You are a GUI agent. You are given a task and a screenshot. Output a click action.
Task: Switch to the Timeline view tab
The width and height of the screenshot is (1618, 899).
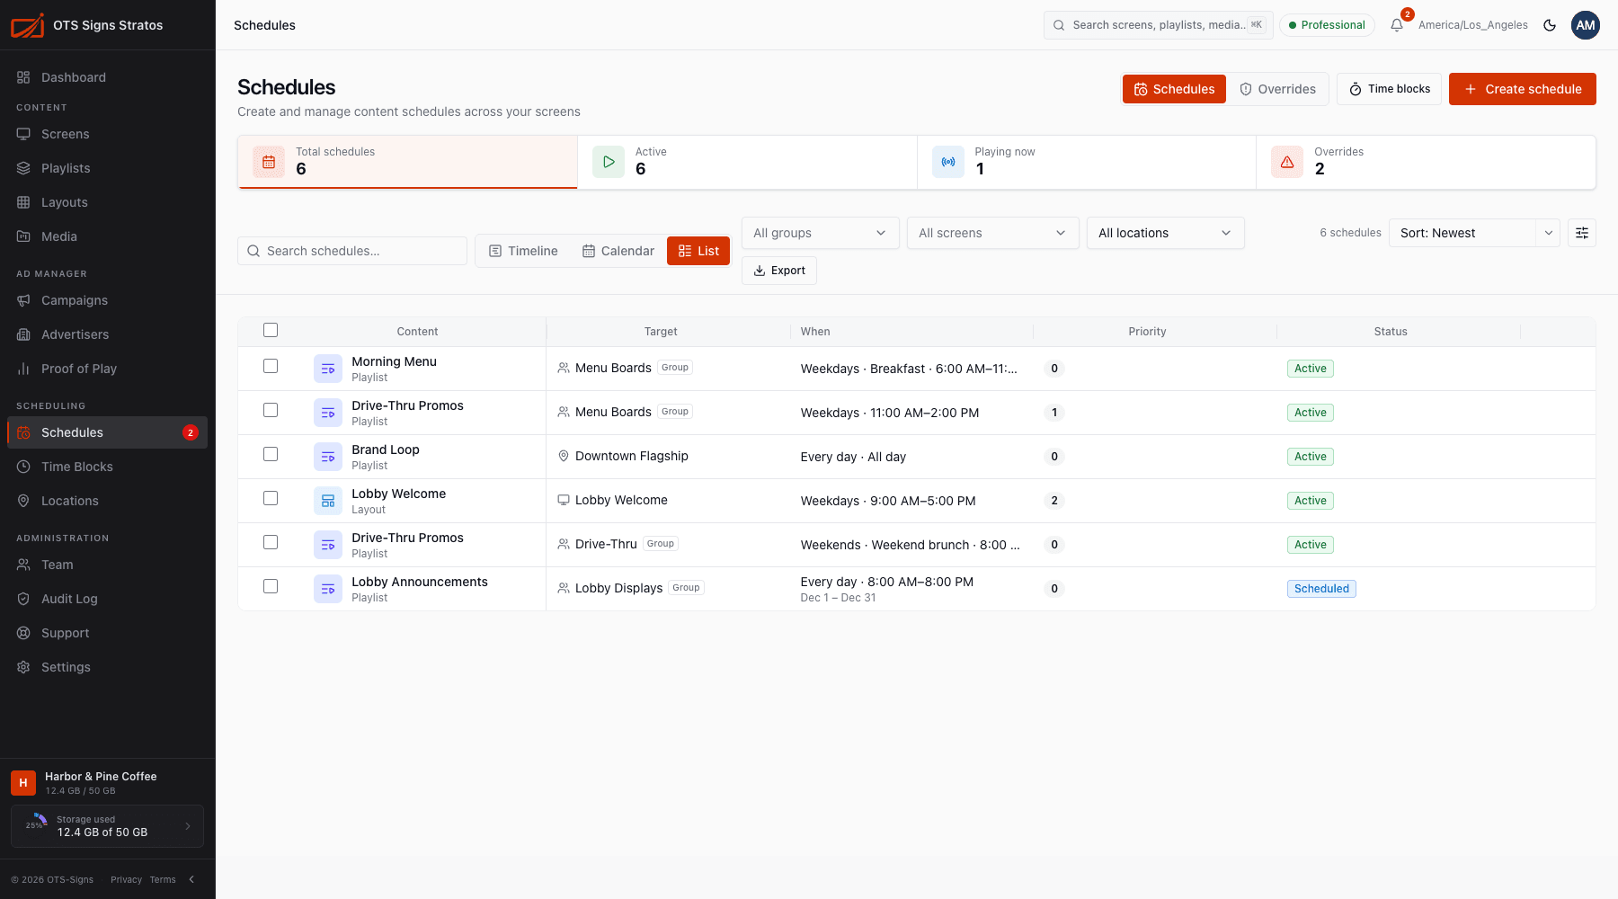pyautogui.click(x=523, y=251)
